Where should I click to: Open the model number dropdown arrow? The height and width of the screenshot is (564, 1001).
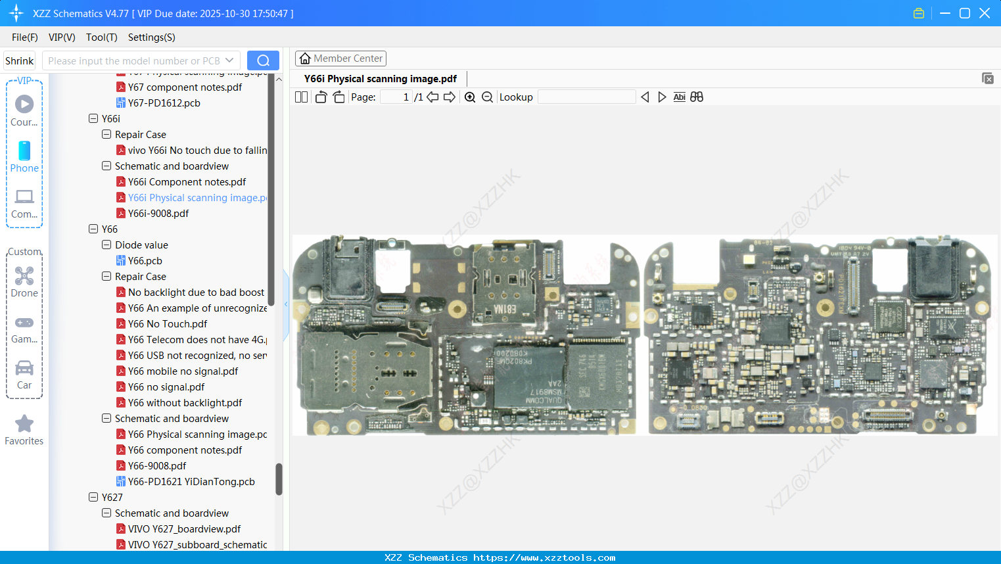coord(229,60)
